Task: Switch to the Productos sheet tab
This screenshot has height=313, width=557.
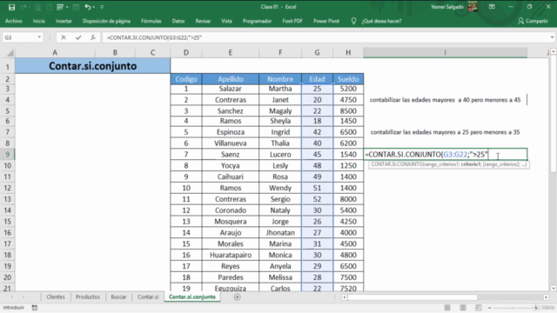Action: [88, 296]
